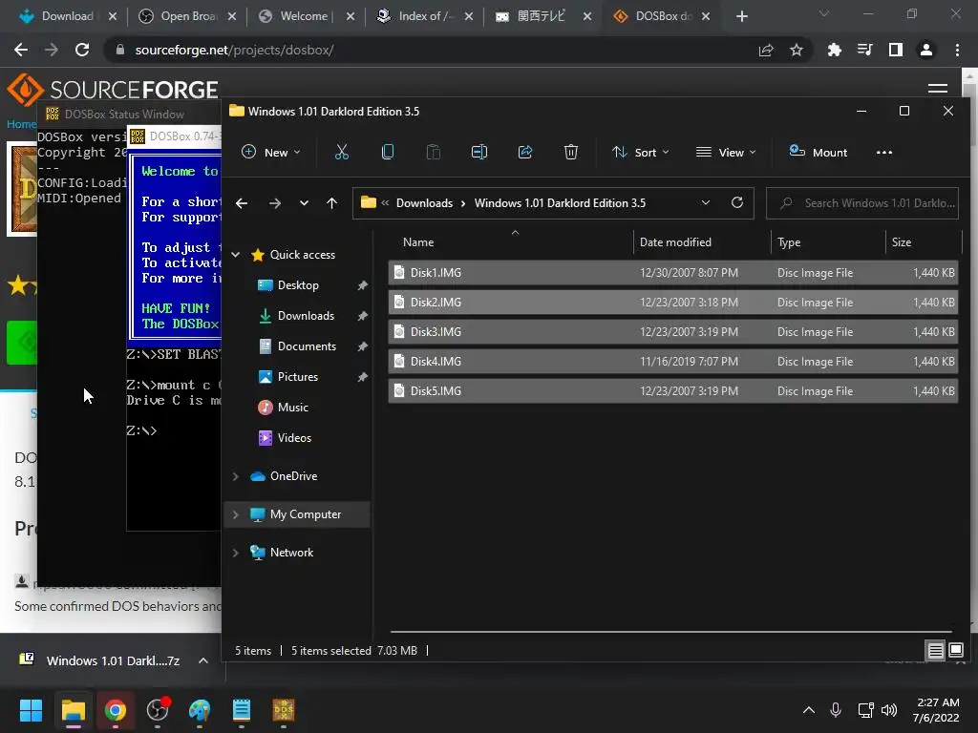This screenshot has height=733, width=978.
Task: Select the Disk1.IMG file
Action: pyautogui.click(x=672, y=272)
